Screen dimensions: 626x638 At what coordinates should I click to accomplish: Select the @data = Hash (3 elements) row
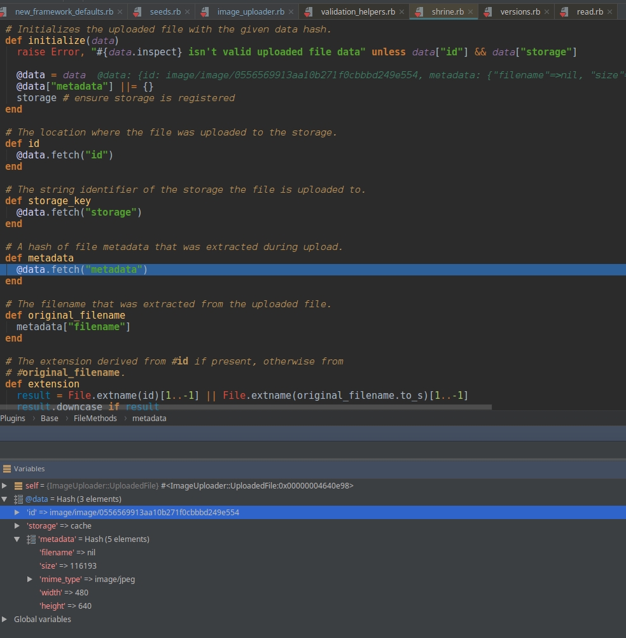coord(313,499)
